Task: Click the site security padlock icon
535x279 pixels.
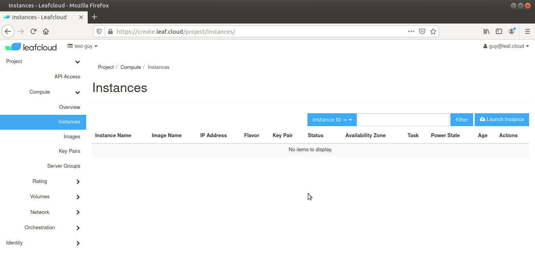Action: point(110,31)
